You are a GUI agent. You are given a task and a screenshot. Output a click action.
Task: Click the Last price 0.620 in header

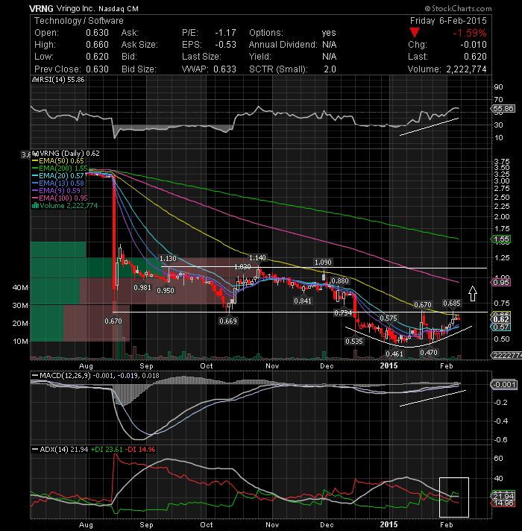pyautogui.click(x=475, y=57)
